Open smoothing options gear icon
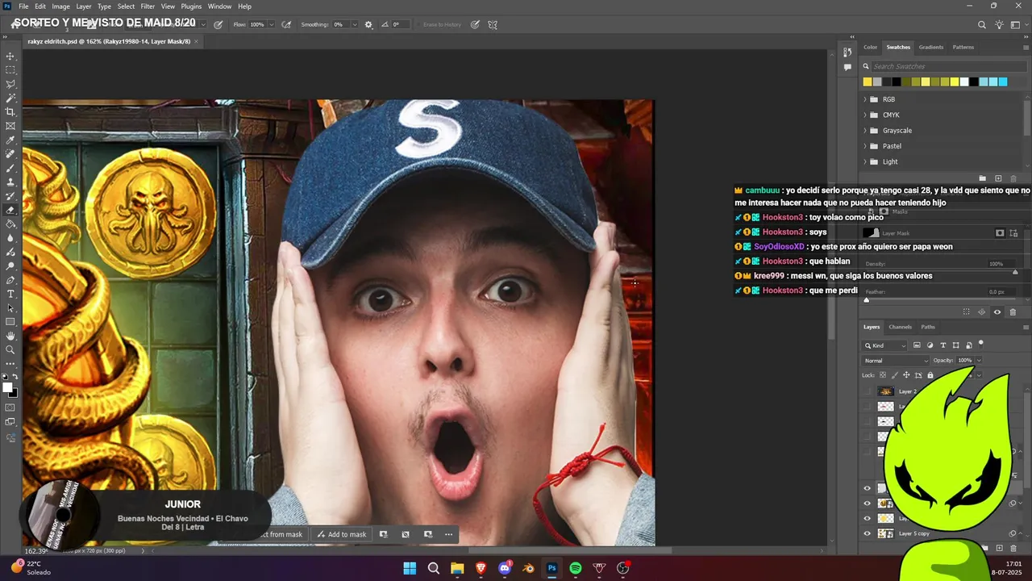The height and width of the screenshot is (581, 1032). point(368,25)
